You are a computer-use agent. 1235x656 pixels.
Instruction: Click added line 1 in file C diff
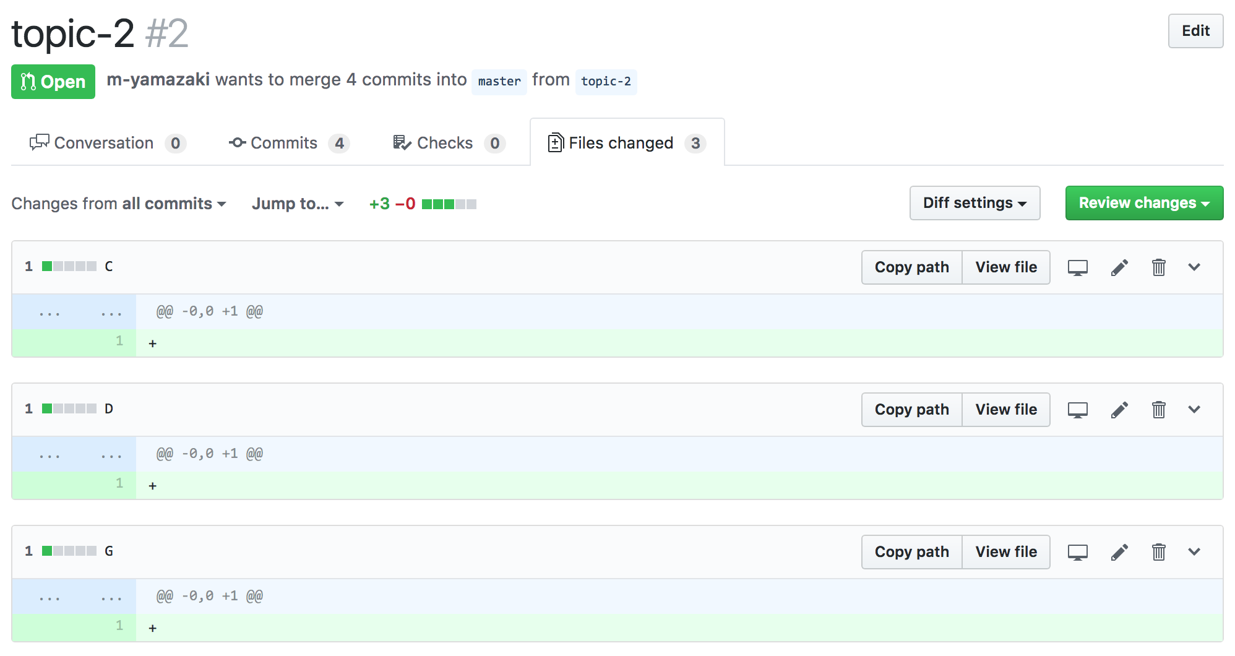point(617,343)
